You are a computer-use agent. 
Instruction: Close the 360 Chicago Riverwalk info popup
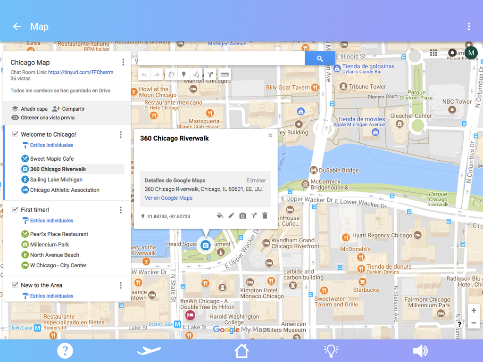tap(270, 135)
